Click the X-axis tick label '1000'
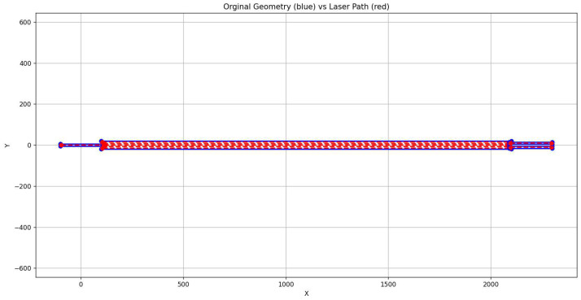581x300 pixels. [286, 285]
